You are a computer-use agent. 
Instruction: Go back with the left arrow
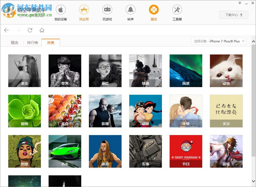pyautogui.click(x=6, y=30)
